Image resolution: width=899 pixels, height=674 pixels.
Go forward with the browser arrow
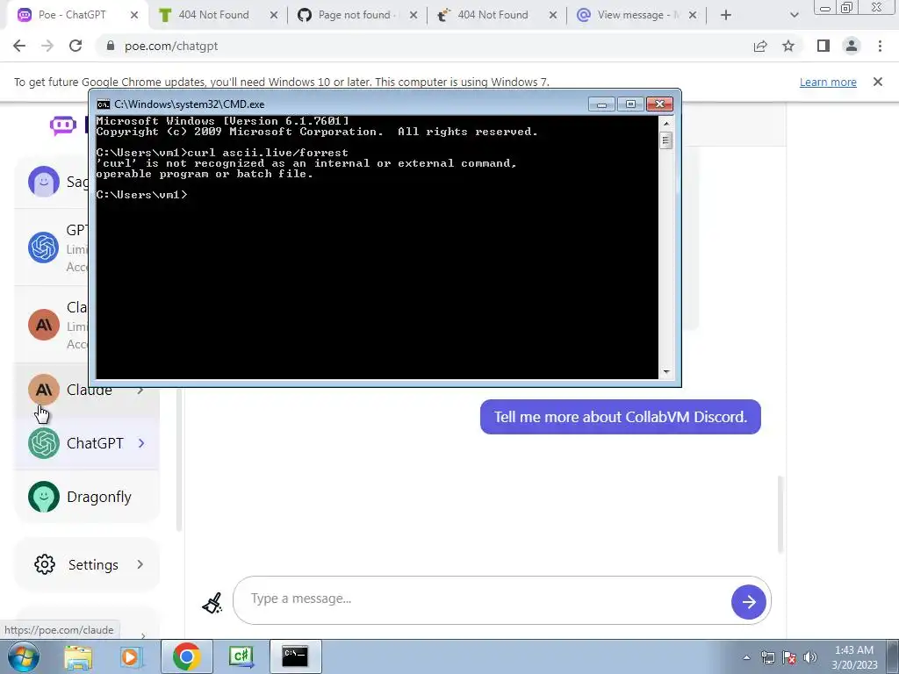(47, 46)
